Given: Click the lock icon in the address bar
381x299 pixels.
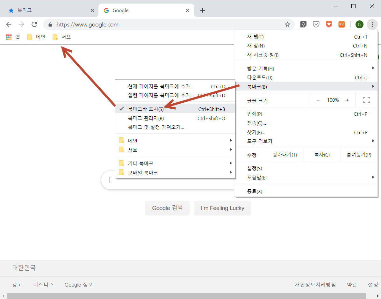Looking at the screenshot, I should (x=50, y=25).
